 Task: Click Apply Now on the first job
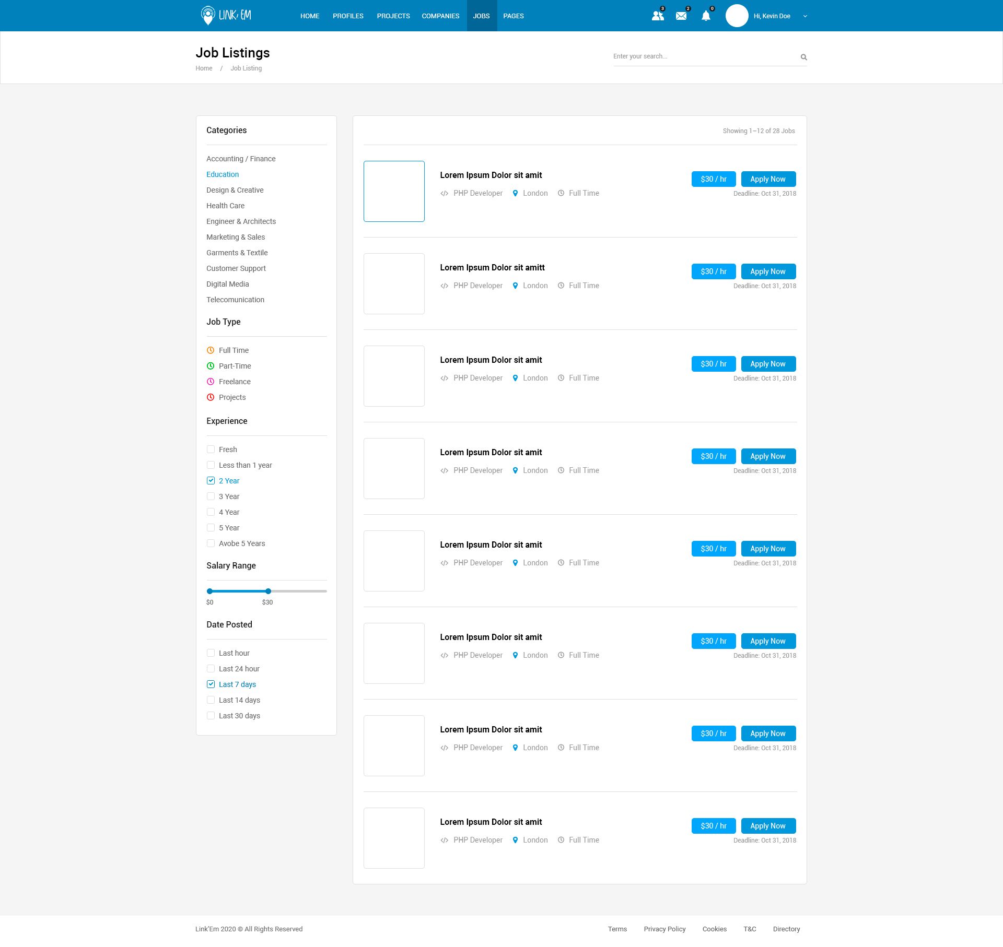point(768,179)
